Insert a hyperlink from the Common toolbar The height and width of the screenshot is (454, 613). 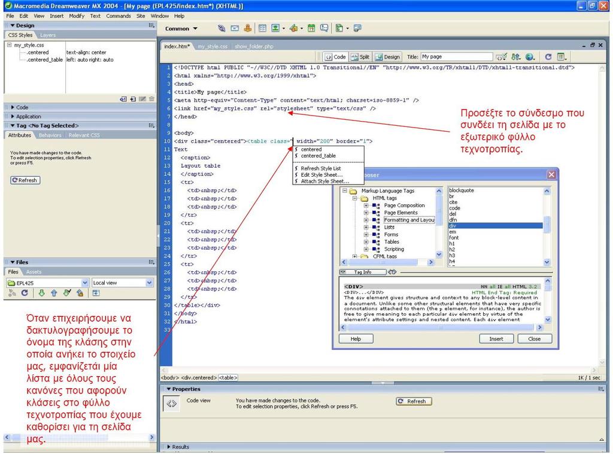coord(221,28)
